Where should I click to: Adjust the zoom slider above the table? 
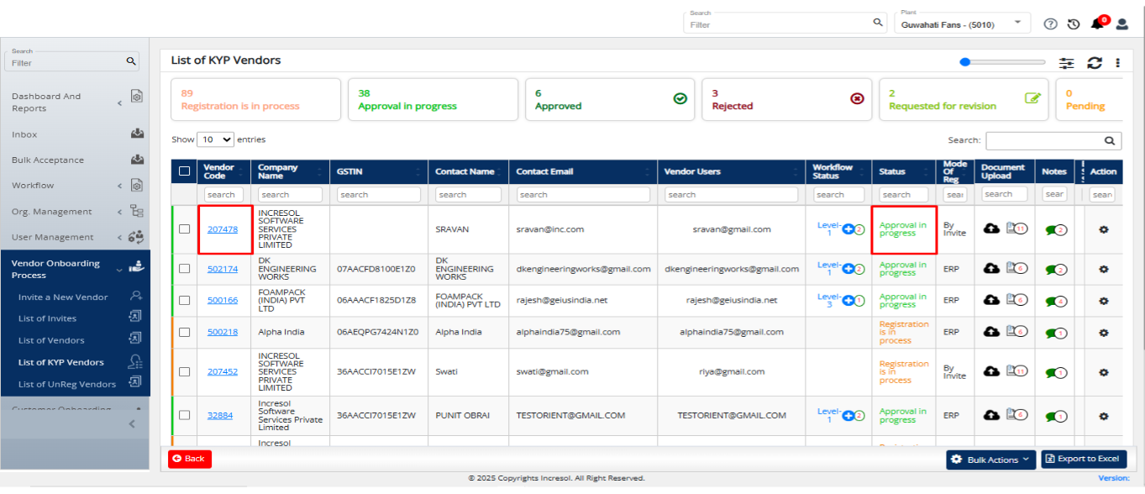pyautogui.click(x=965, y=62)
